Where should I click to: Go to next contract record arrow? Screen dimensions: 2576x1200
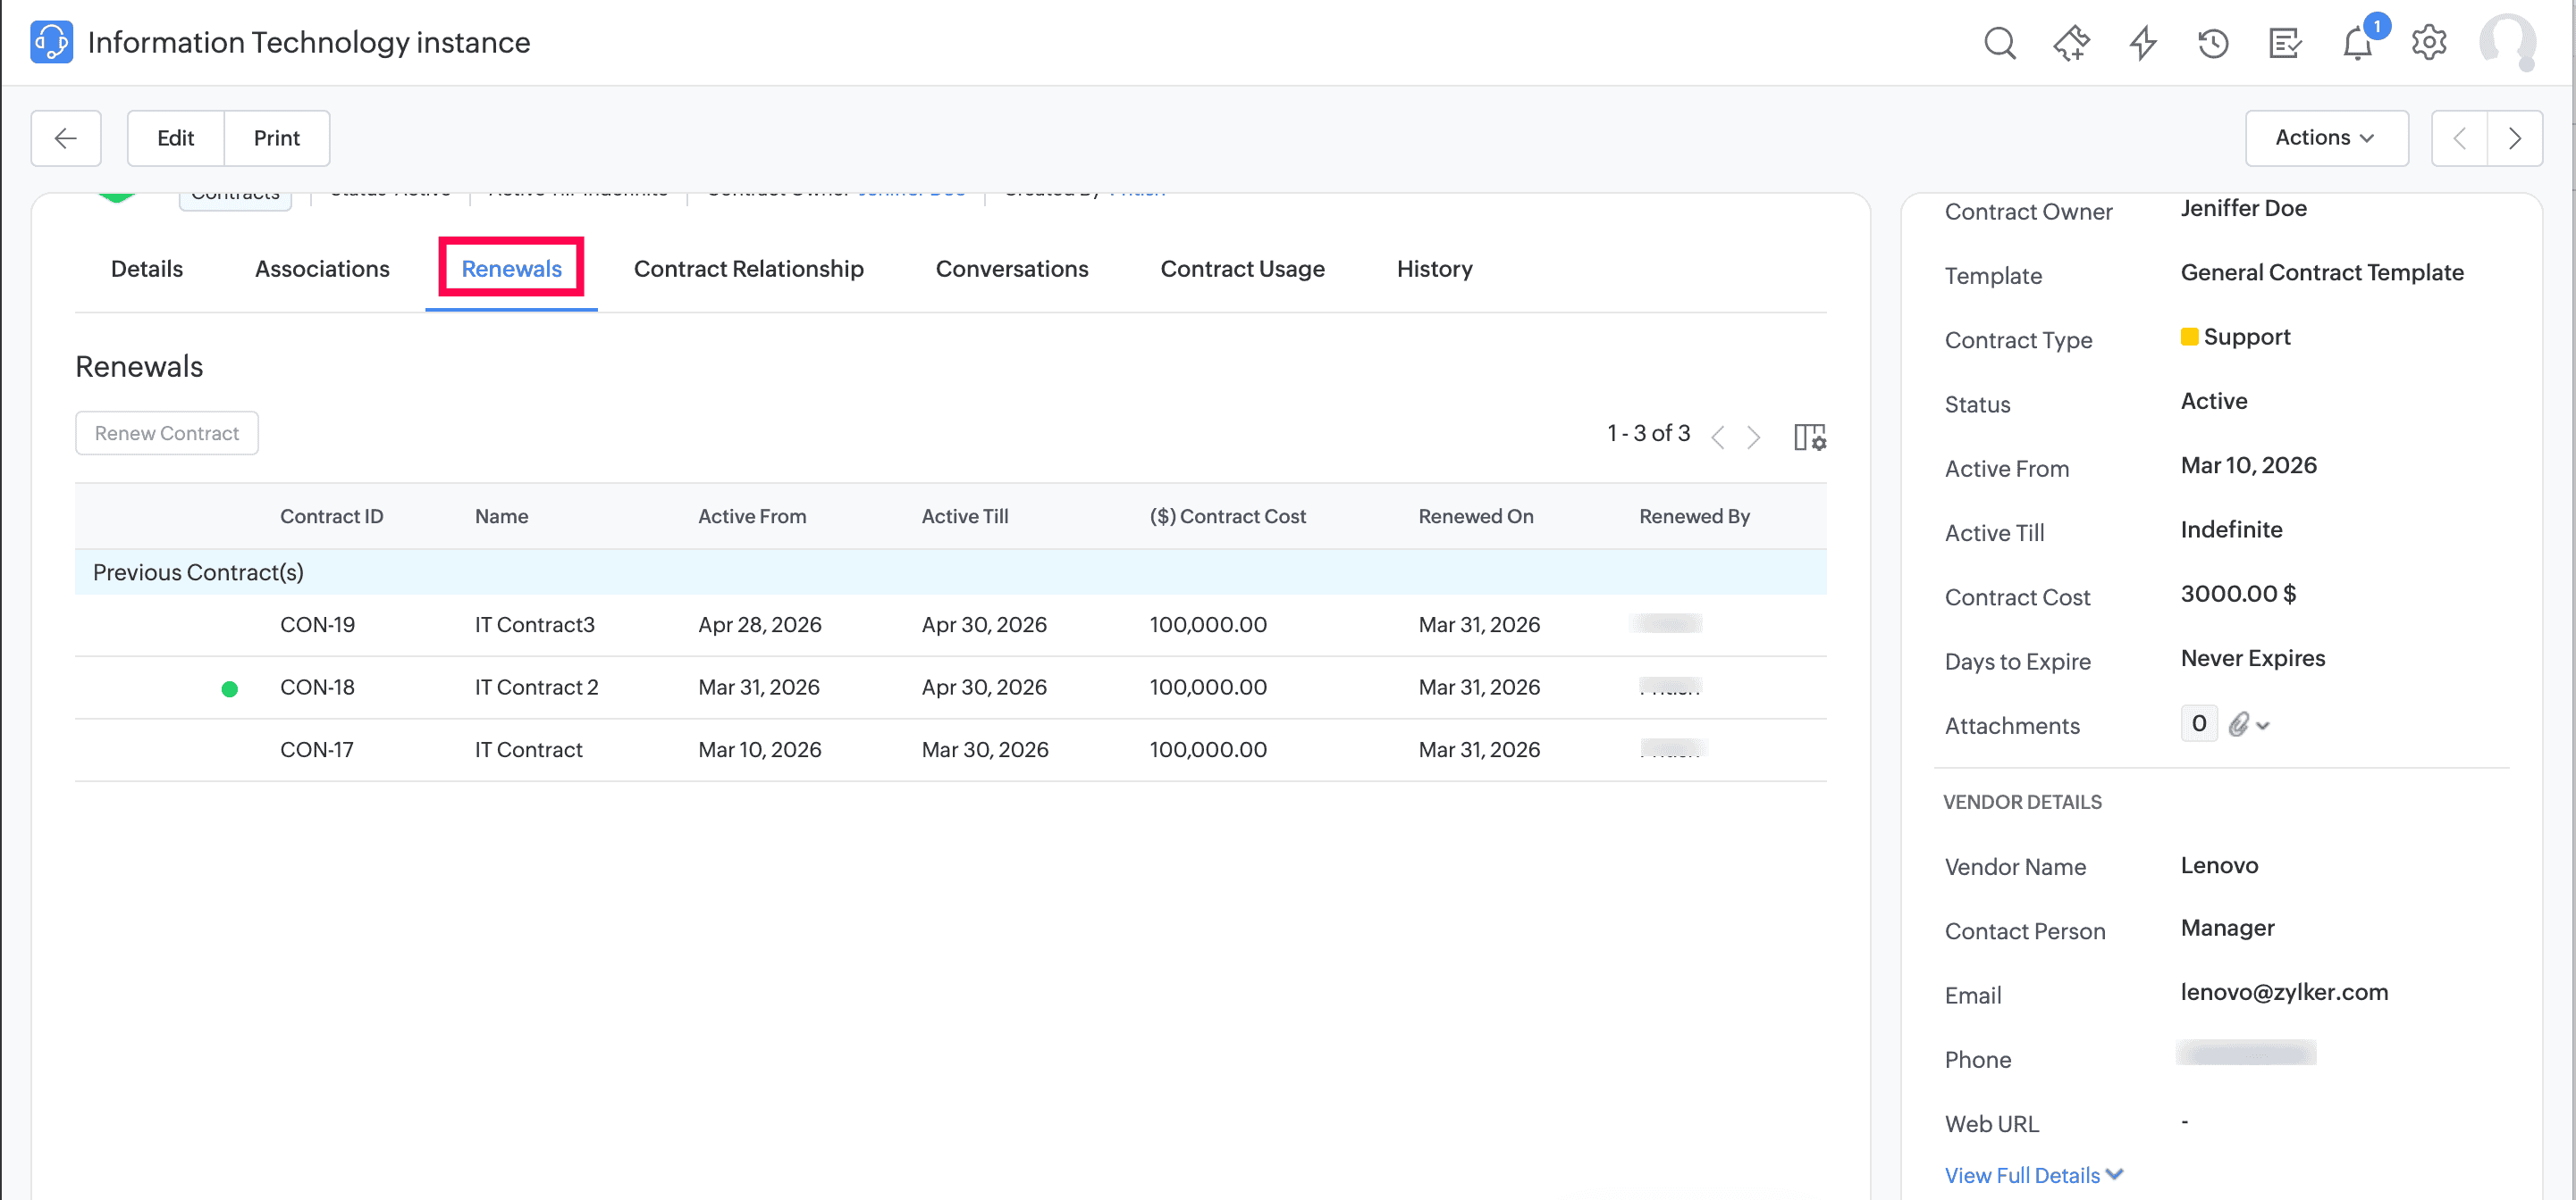[x=2515, y=137]
